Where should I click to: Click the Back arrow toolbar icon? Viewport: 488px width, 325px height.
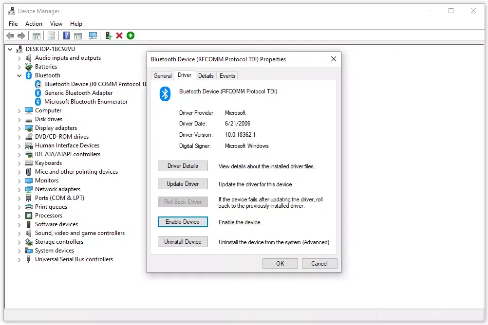(x=10, y=36)
